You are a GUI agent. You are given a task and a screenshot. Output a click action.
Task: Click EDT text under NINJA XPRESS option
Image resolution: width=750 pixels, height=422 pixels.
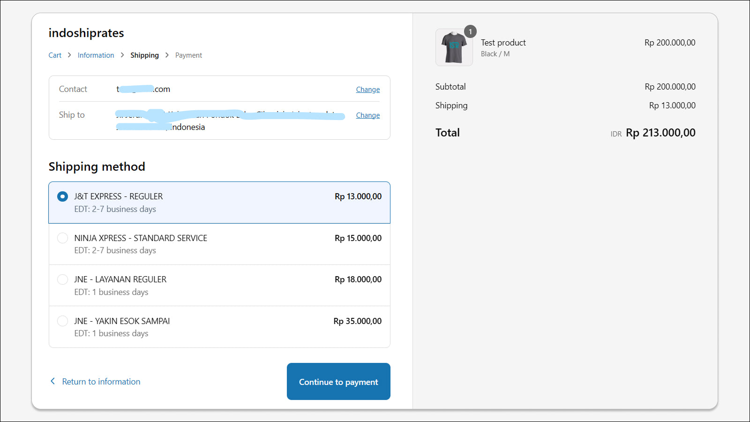tap(115, 250)
